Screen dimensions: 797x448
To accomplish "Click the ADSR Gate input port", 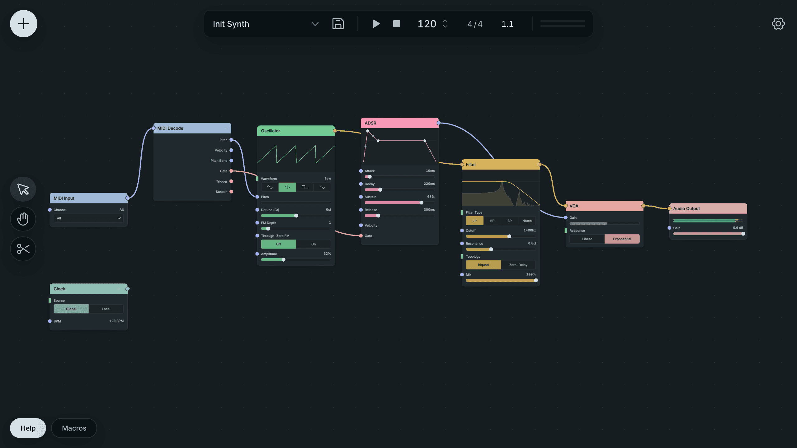I will click(361, 236).
